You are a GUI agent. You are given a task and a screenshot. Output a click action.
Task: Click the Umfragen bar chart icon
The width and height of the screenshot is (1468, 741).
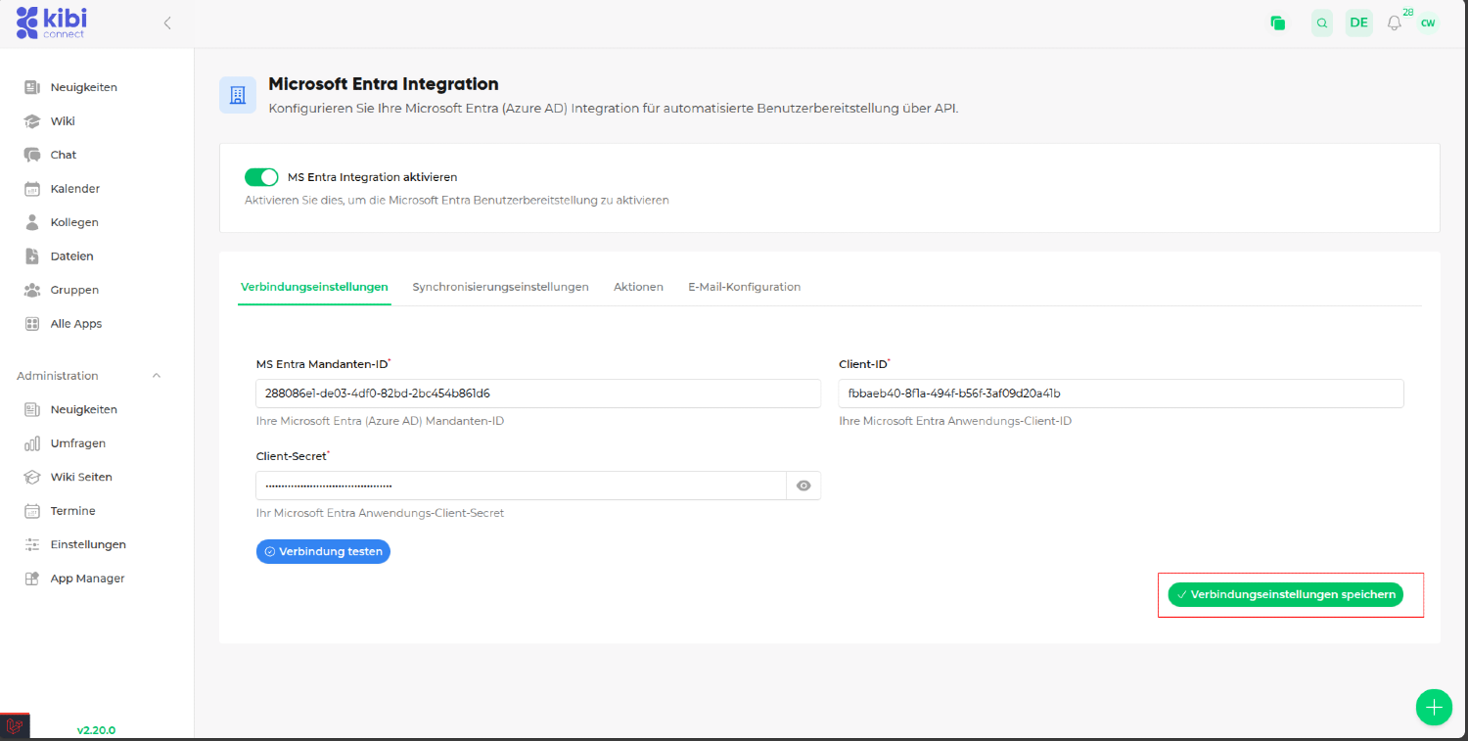click(x=32, y=443)
